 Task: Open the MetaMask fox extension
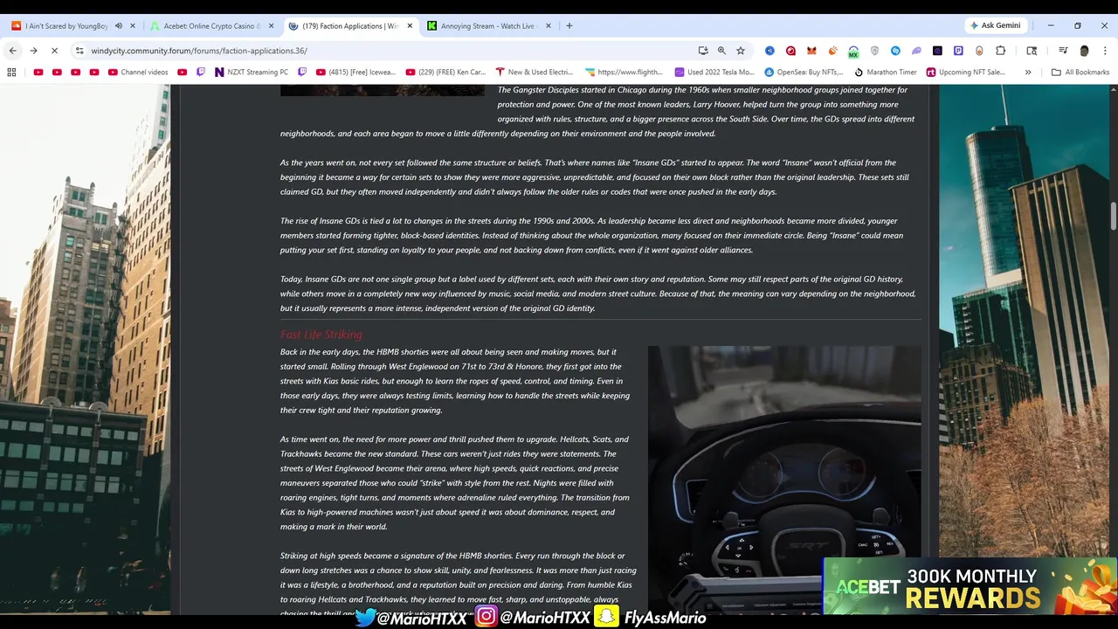[811, 51]
